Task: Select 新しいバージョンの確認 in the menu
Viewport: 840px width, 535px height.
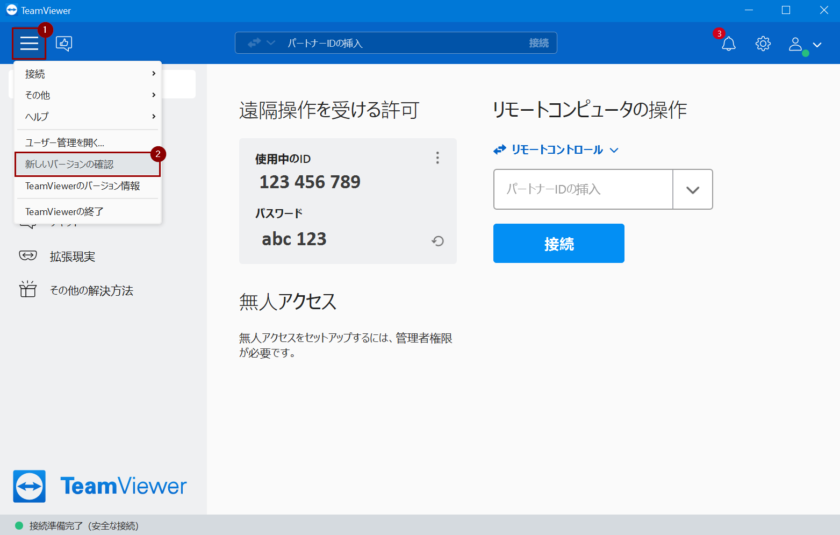Action: click(87, 164)
